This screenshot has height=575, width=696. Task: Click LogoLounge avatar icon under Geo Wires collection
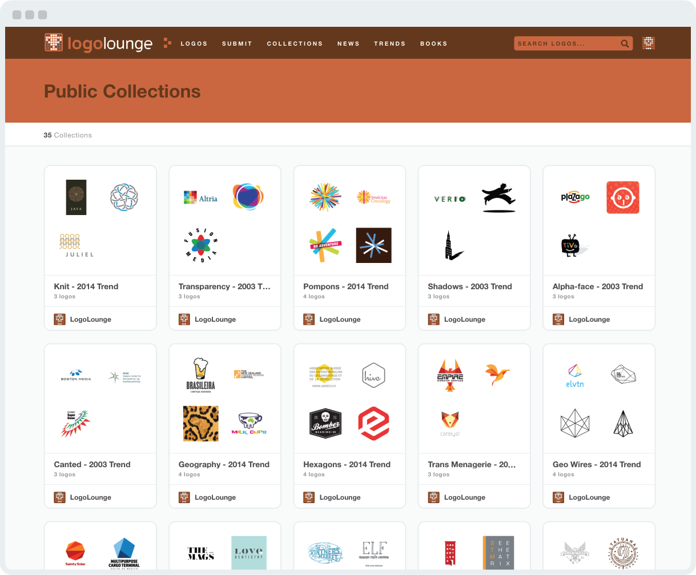click(558, 497)
